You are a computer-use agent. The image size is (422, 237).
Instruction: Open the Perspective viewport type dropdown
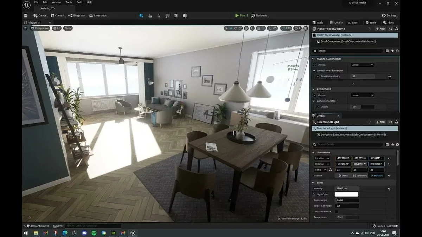(40, 28)
